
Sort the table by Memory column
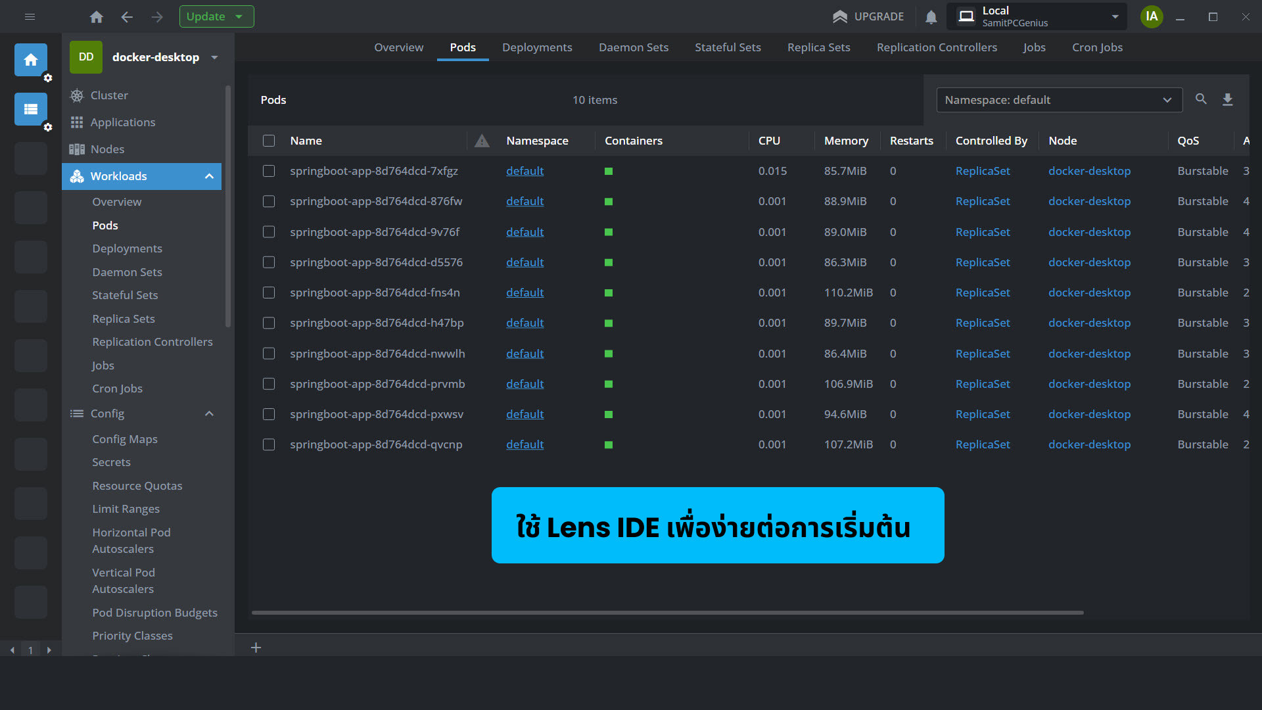pyautogui.click(x=846, y=141)
